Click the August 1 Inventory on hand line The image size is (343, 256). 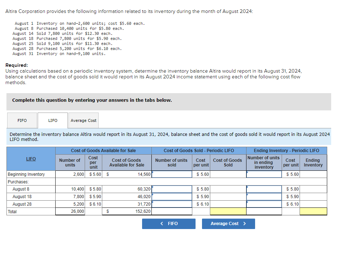tap(80, 23)
